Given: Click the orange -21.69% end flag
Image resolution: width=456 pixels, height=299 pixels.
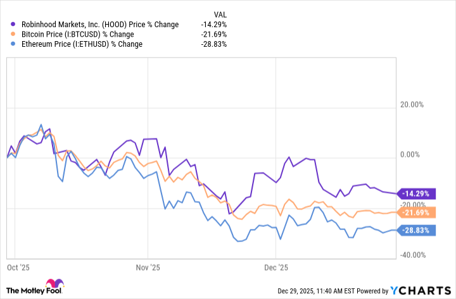Looking at the screenshot, I should tap(421, 211).
